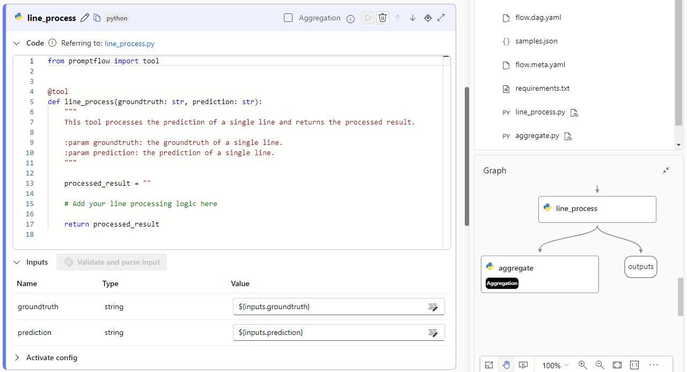Expand the Activate config section
The image size is (687, 372).
[16, 358]
